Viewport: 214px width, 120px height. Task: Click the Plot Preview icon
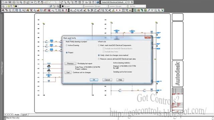click(x=17, y=2)
